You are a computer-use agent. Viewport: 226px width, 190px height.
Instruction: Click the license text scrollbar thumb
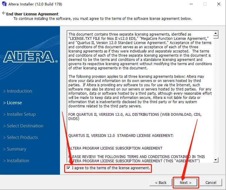216,37
